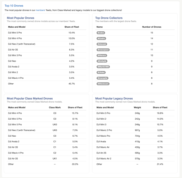Select the 3.4% share cell
182x178 pixels.
pos(72,78)
